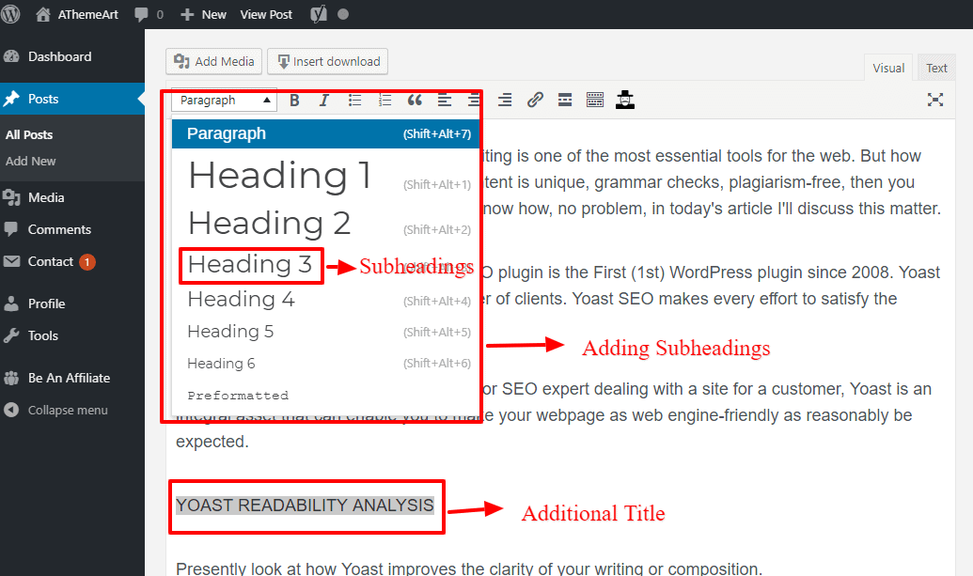Toggle the toolbar kitchen sink
Screen dimensions: 973x576
click(595, 101)
